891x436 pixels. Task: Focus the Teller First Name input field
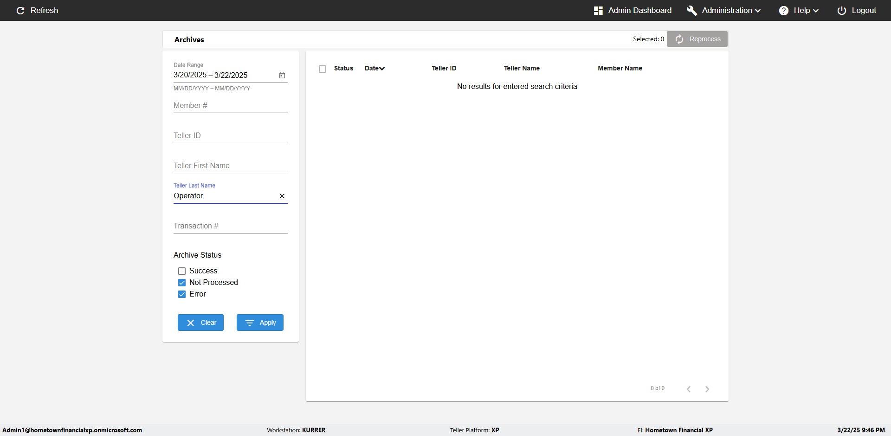pos(231,166)
